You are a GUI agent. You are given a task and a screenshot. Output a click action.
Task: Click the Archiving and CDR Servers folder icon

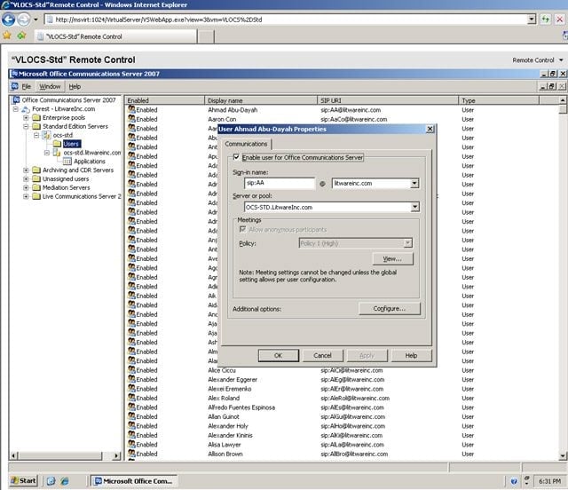coord(35,170)
